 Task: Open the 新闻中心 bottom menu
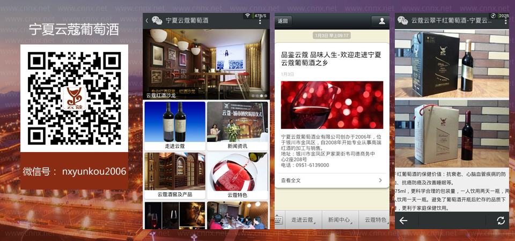(x=340, y=220)
